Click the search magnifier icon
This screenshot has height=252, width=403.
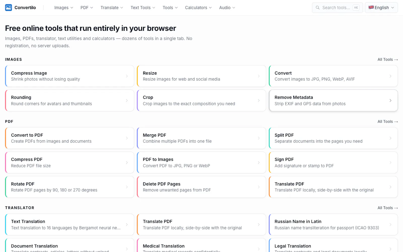[x=318, y=8]
